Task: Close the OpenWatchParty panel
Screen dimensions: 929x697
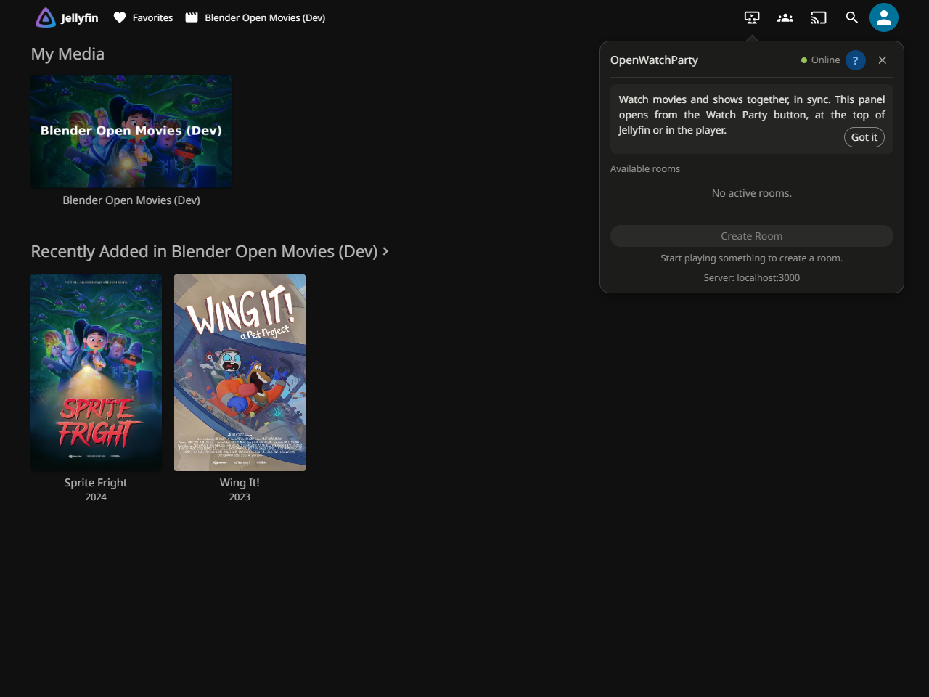Action: coord(883,60)
